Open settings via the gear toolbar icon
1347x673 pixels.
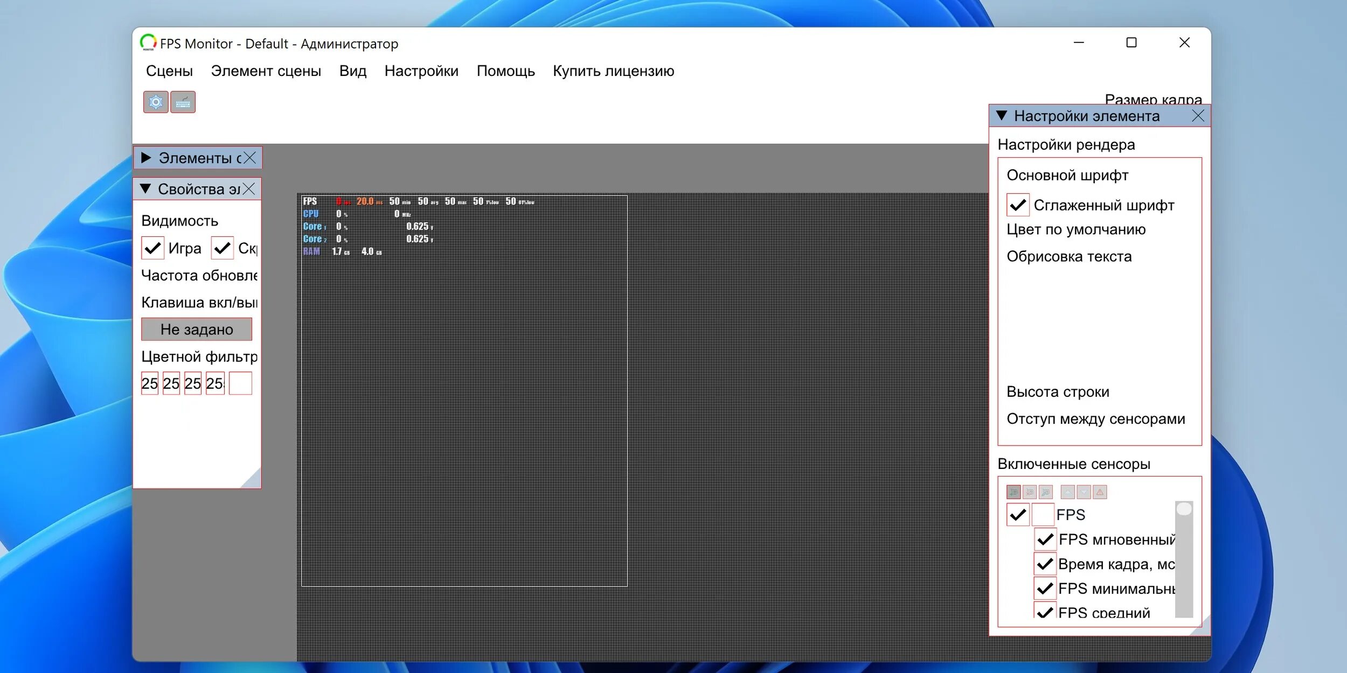[156, 102]
